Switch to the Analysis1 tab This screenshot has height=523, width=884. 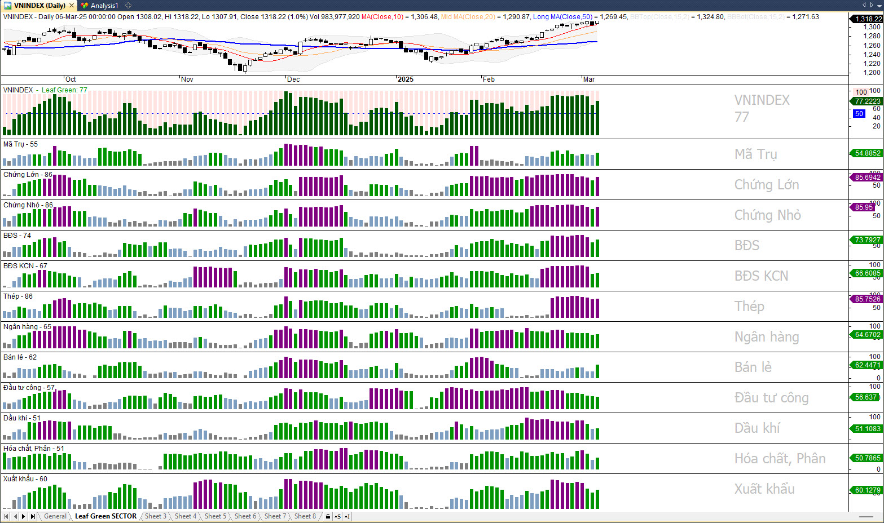[x=104, y=6]
